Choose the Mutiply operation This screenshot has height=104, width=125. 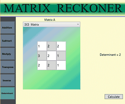tap(7, 54)
